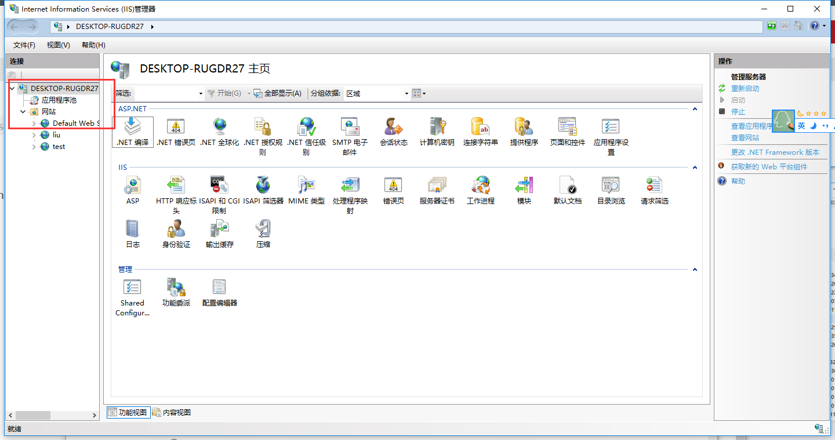The width and height of the screenshot is (835, 440).
Task: Open the 页面和控件 feature
Action: 568,132
